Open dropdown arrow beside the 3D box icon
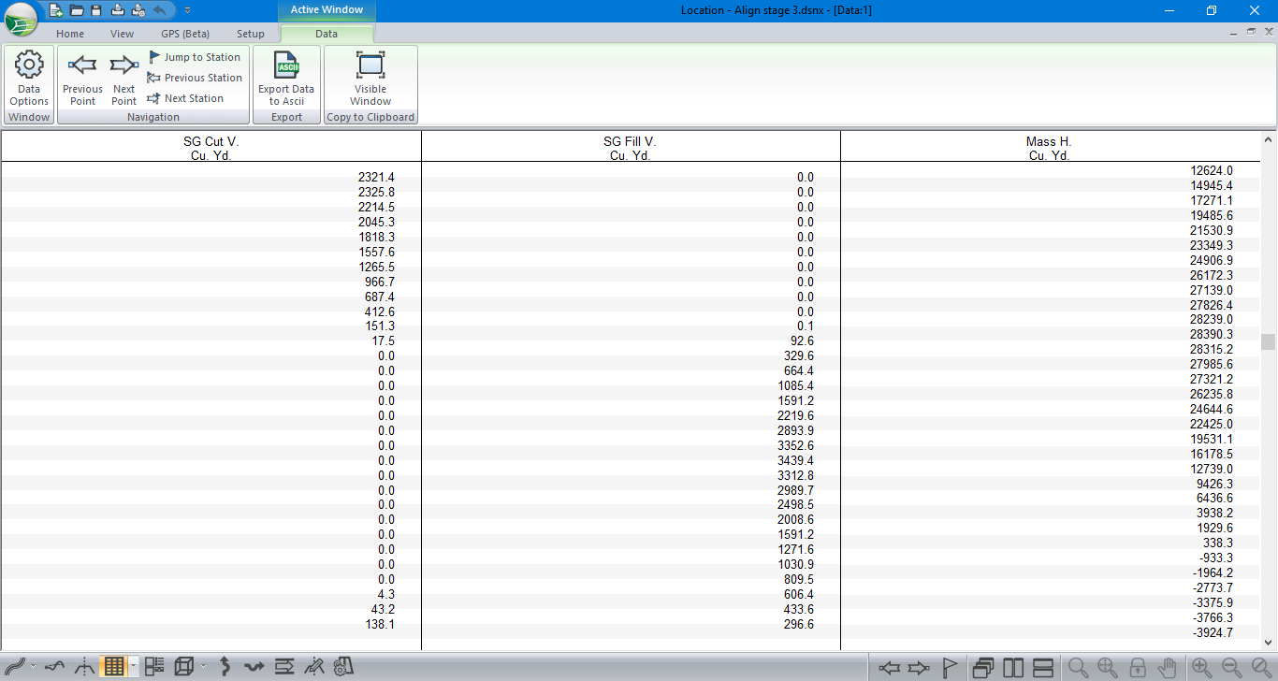Viewport: 1278px width, 681px height. [203, 666]
